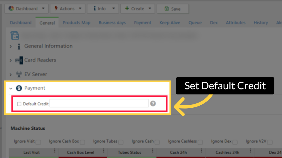Open the Cash 24h column menu dots
Viewport: 282px width, 158px height.
click(202, 151)
